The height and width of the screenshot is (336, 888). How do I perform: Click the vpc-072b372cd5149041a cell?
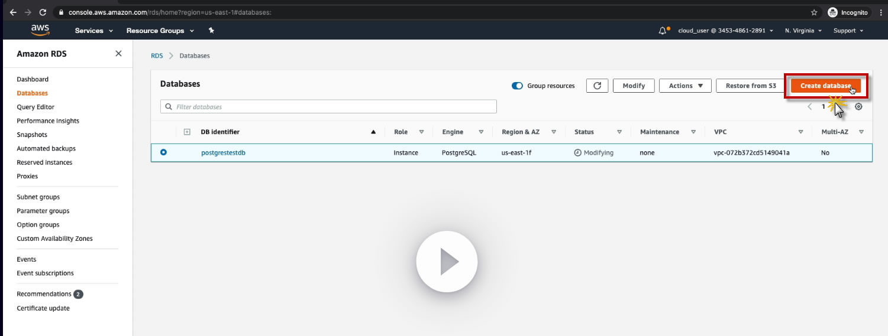click(x=751, y=152)
